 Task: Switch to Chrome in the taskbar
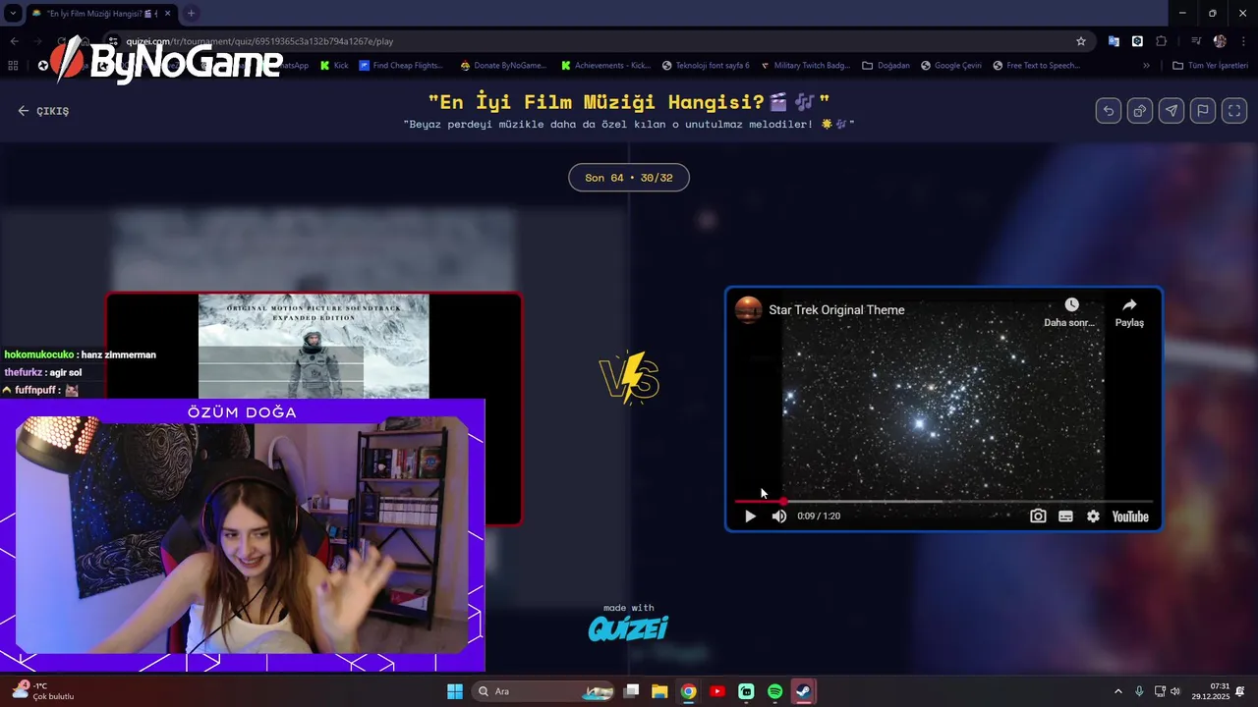pyautogui.click(x=689, y=691)
